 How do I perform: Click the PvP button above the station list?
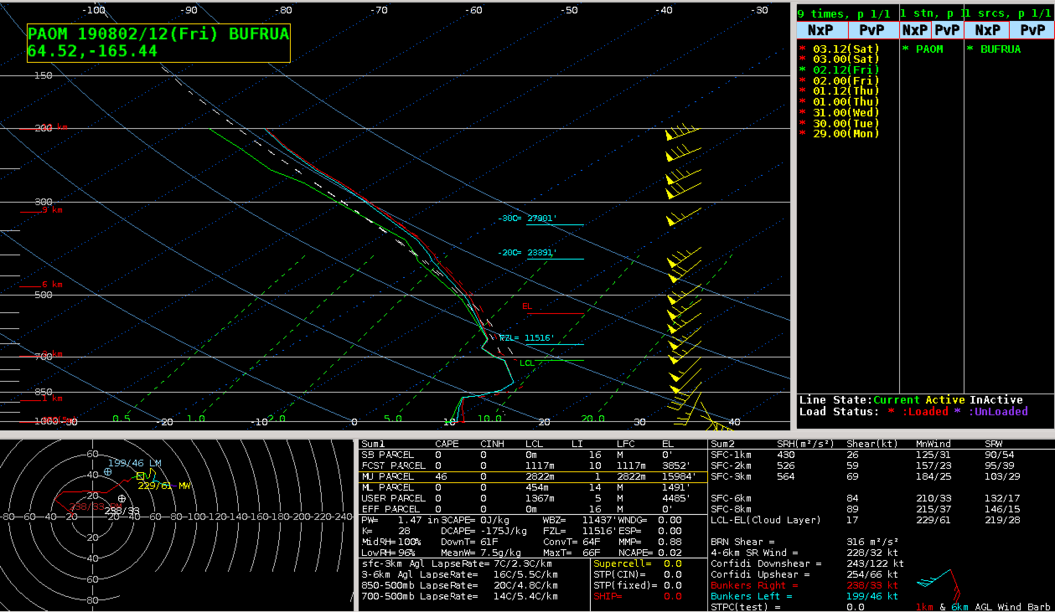coord(947,30)
